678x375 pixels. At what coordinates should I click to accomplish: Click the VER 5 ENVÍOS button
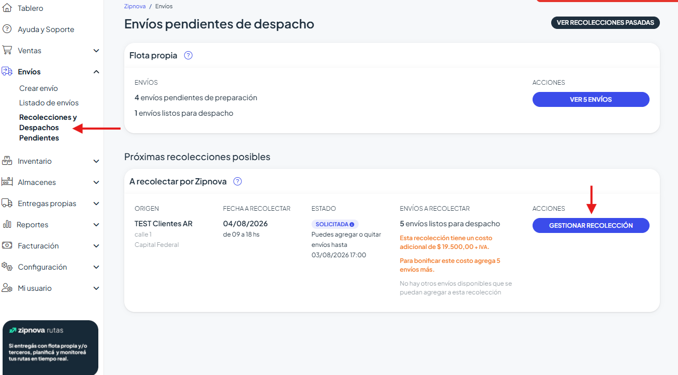591,100
